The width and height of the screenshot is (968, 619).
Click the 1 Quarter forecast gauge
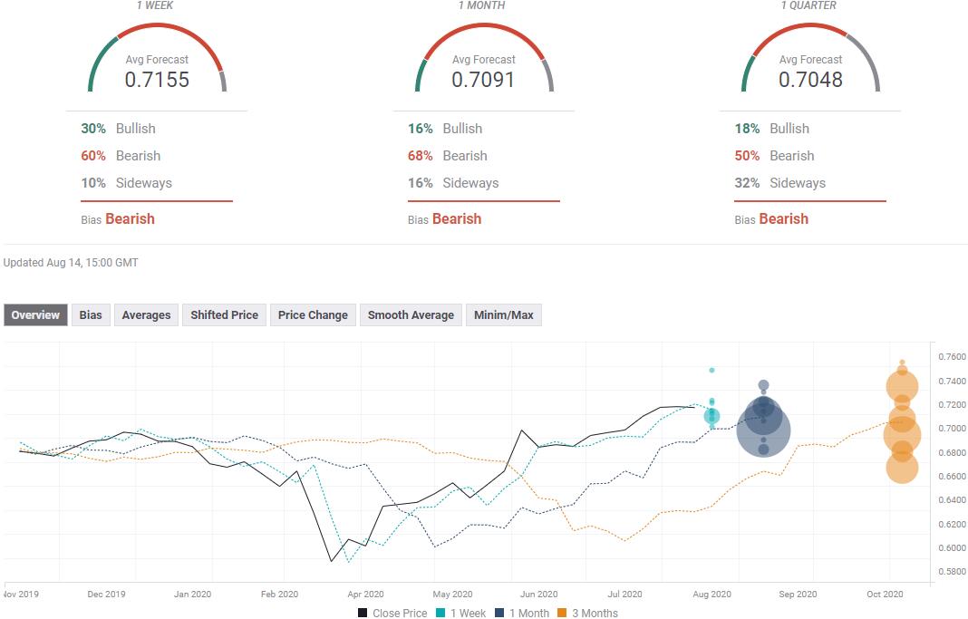(810, 63)
